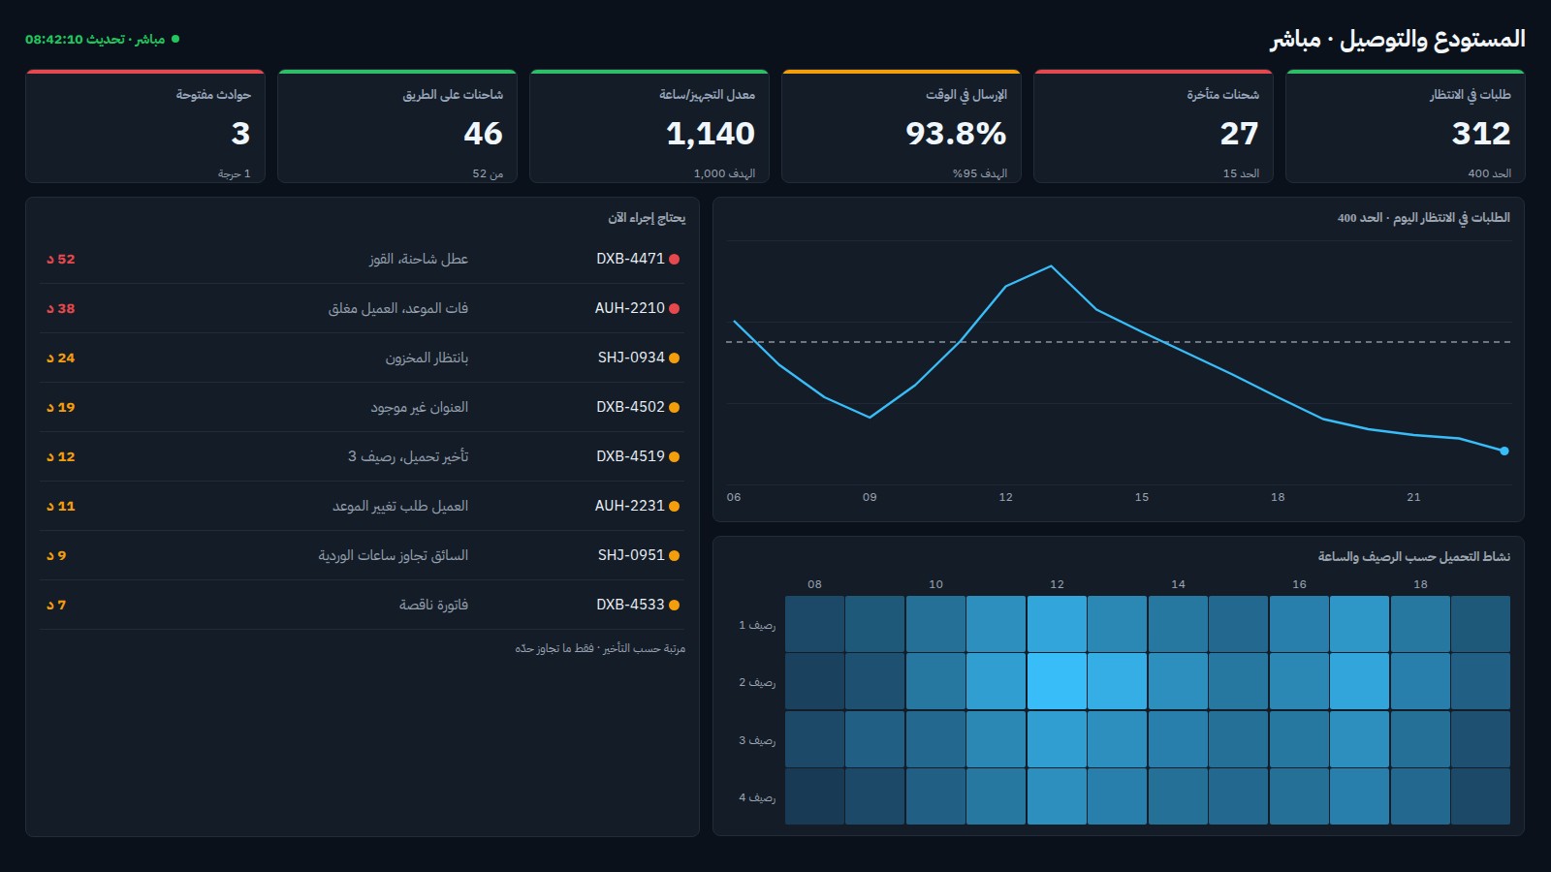The height and width of the screenshot is (872, 1551).
Task: Click the heatmap column header 16
Action: click(x=1299, y=584)
